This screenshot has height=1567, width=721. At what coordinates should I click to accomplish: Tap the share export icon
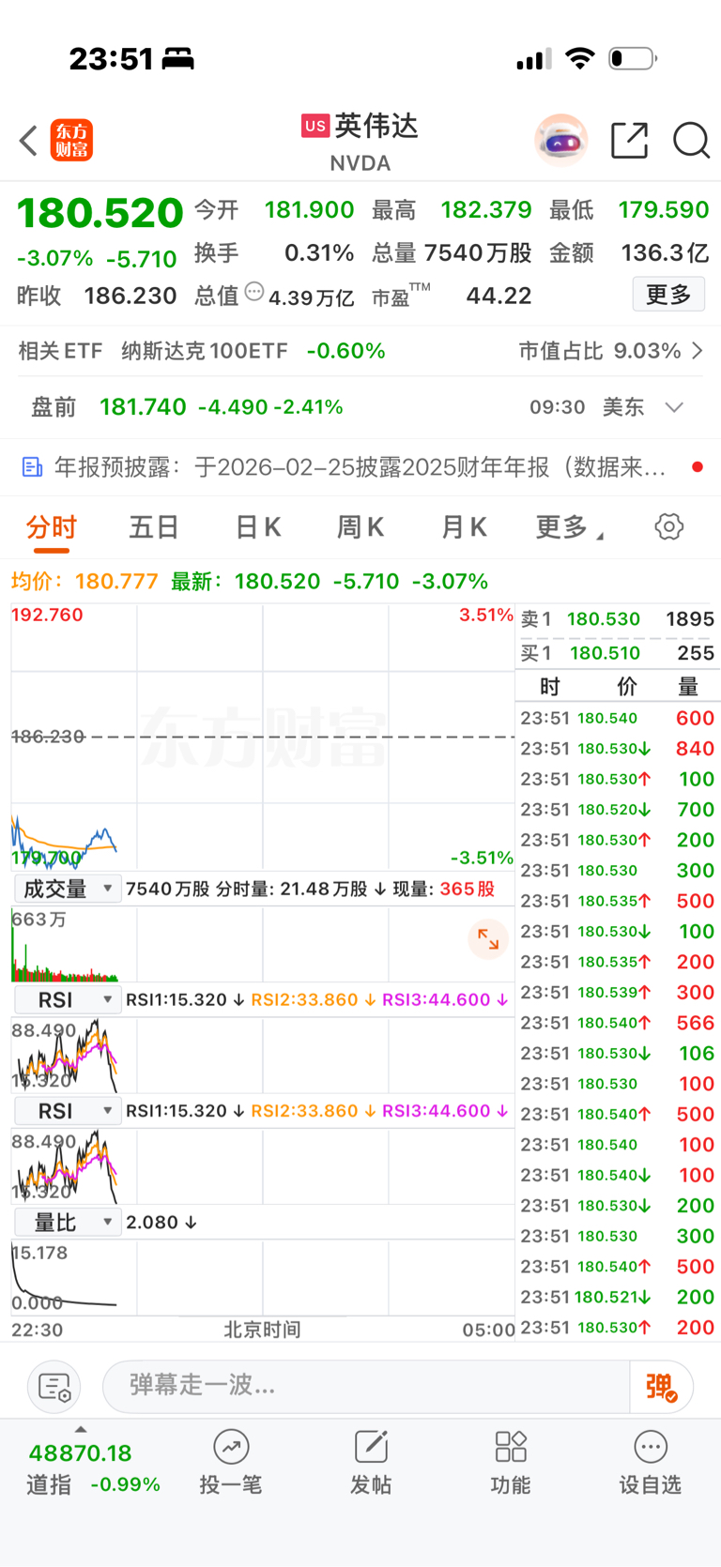pyautogui.click(x=629, y=140)
